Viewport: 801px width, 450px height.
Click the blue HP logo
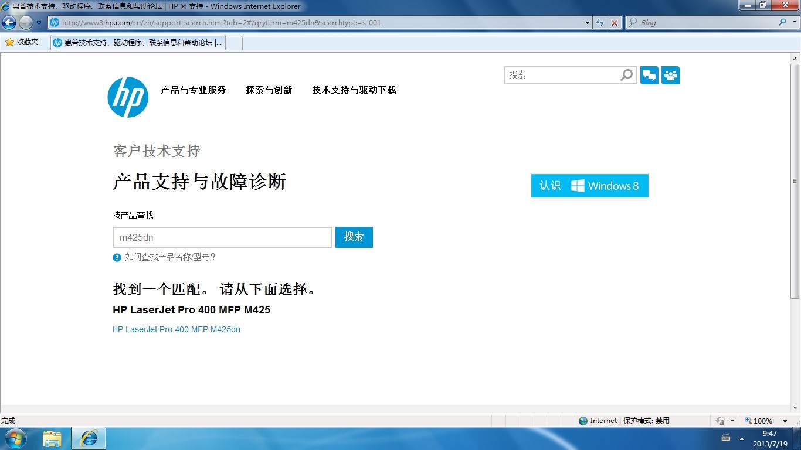click(128, 97)
